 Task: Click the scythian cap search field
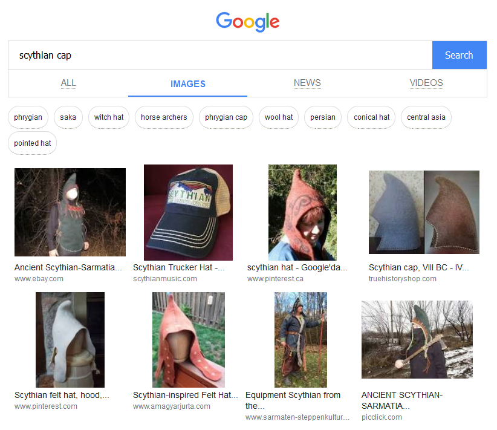point(220,55)
